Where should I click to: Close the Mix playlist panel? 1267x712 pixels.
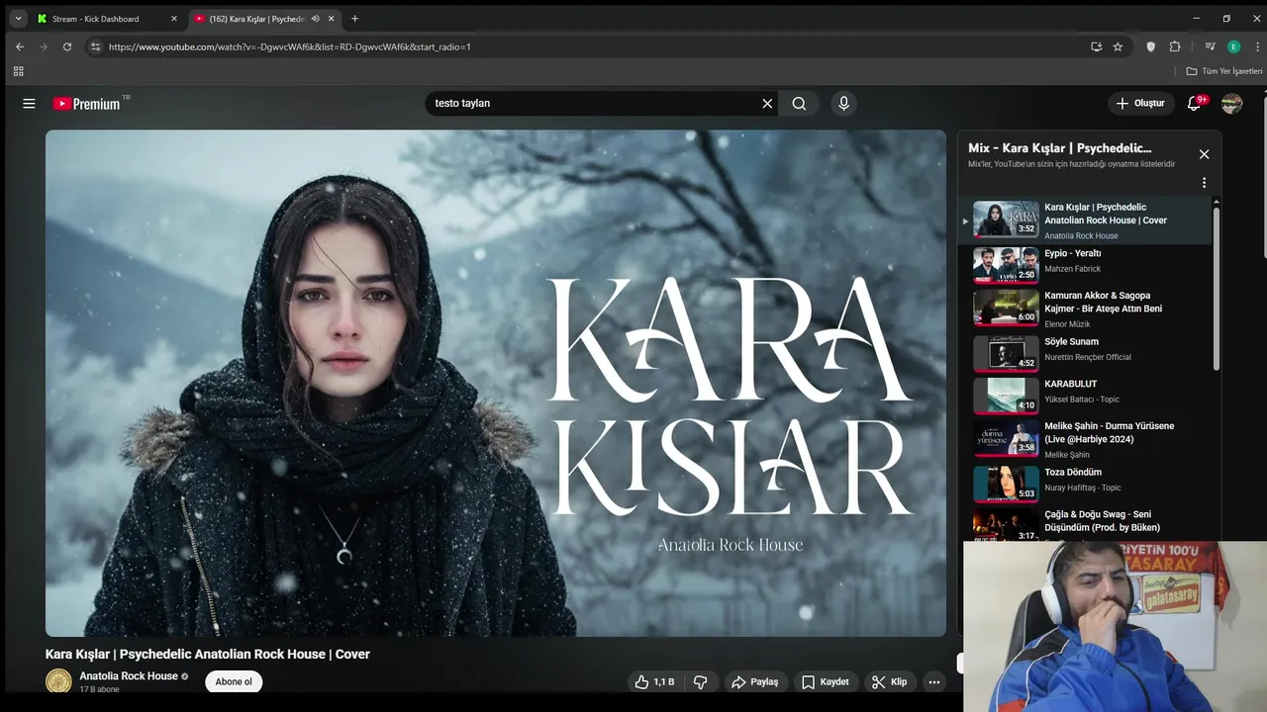[x=1204, y=154]
